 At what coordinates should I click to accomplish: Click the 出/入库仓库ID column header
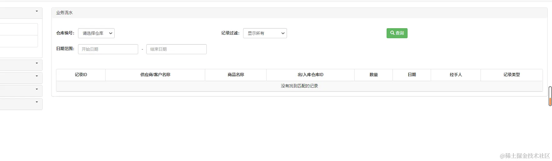coord(310,75)
